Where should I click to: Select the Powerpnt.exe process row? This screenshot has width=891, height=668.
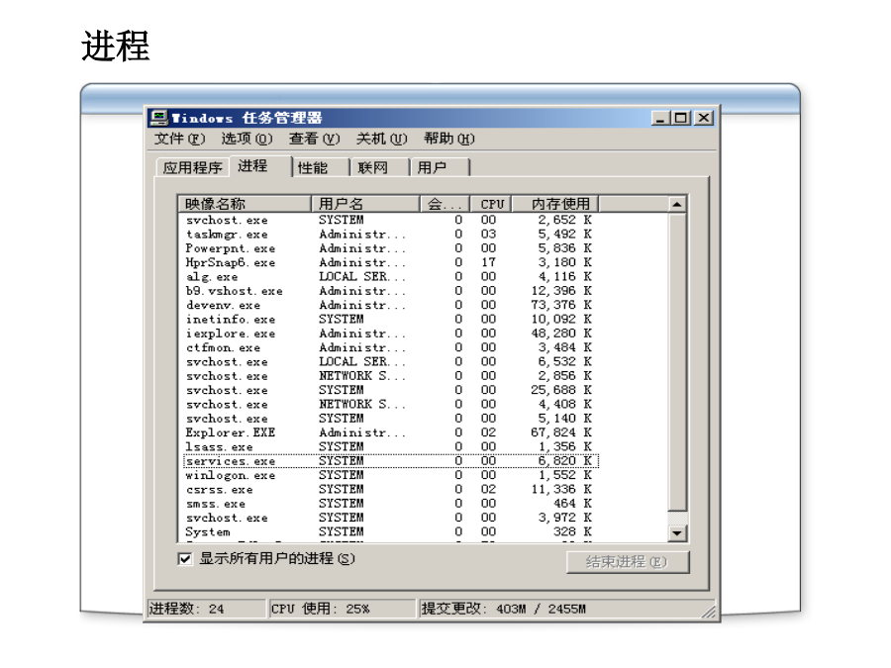389,248
